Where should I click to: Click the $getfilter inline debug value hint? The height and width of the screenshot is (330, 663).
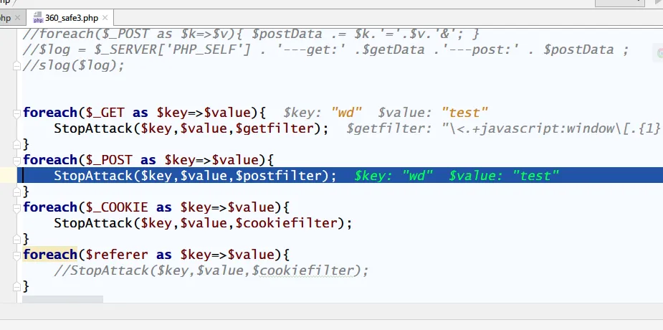(x=502, y=128)
